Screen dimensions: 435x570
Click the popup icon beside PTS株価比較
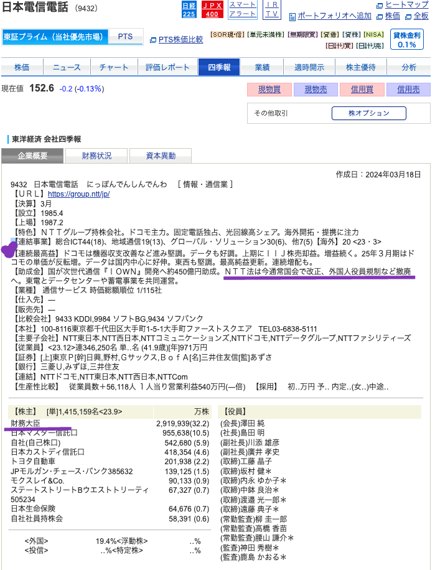(153, 40)
